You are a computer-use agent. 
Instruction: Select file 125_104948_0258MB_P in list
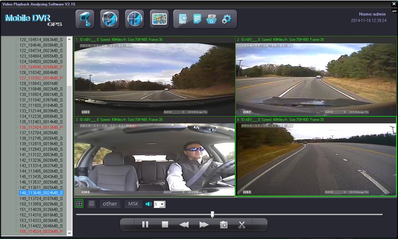[41, 67]
